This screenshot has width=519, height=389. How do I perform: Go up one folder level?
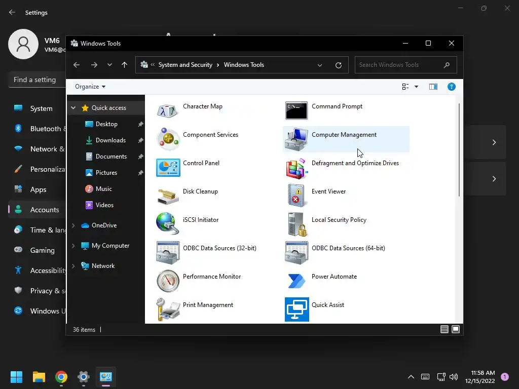pos(125,65)
